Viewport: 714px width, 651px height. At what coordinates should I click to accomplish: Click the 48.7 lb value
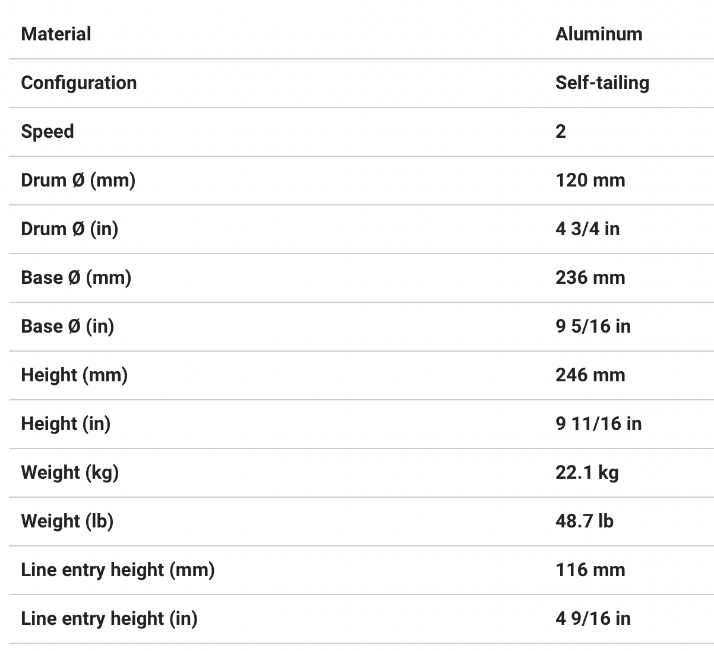[585, 521]
